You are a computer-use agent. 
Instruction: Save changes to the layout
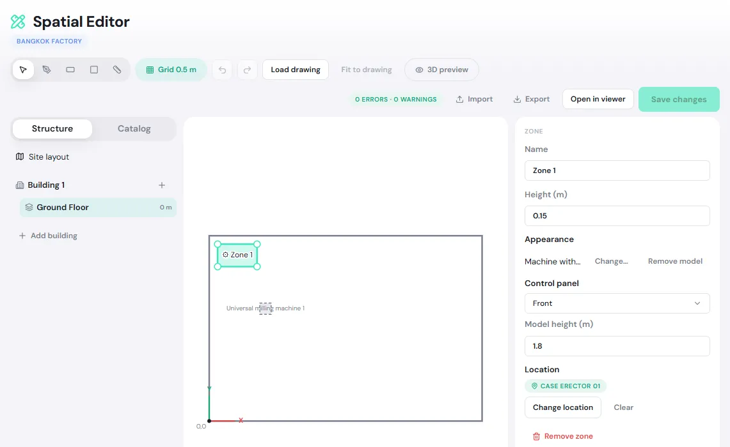click(679, 99)
